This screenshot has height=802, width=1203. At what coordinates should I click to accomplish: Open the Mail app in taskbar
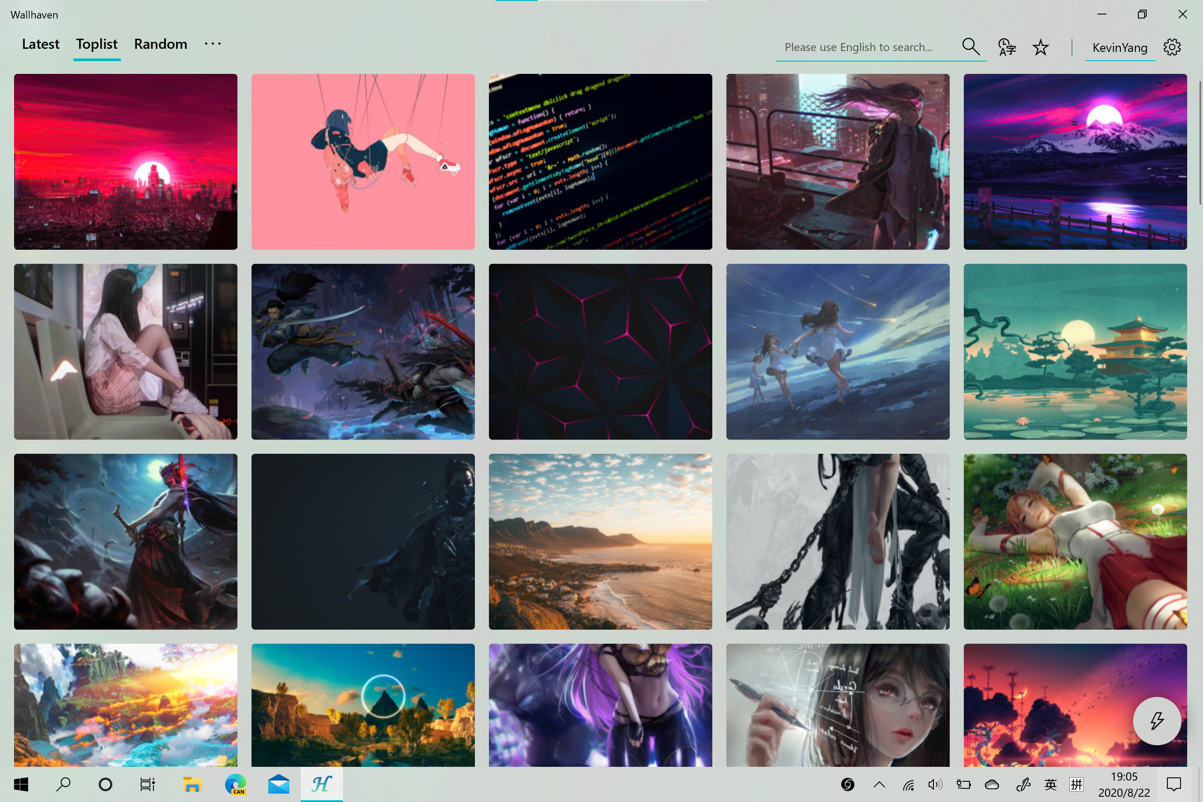tap(278, 784)
